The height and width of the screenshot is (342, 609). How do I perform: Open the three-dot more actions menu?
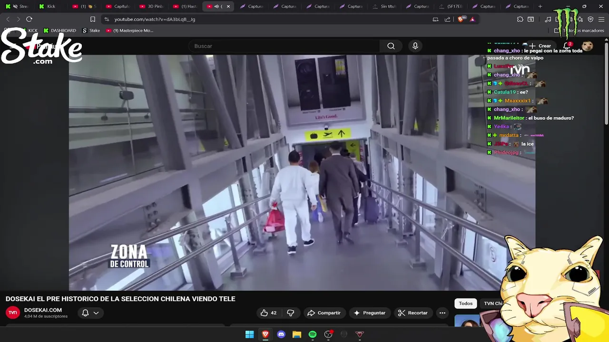pyautogui.click(x=442, y=313)
